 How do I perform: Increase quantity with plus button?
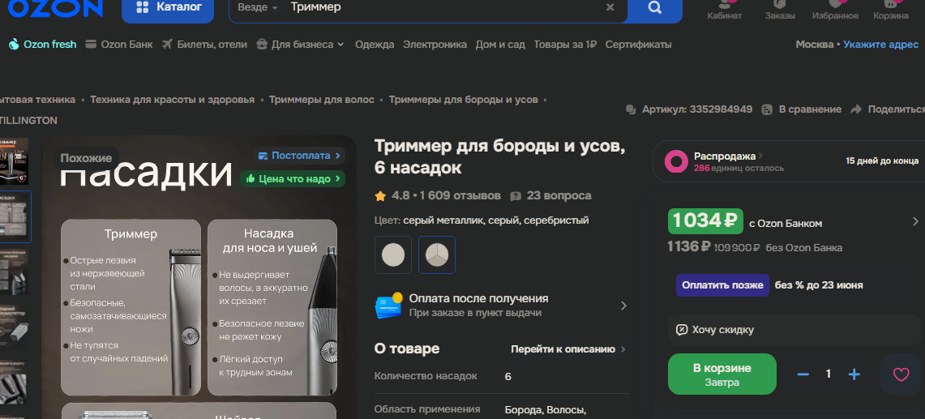point(854,374)
